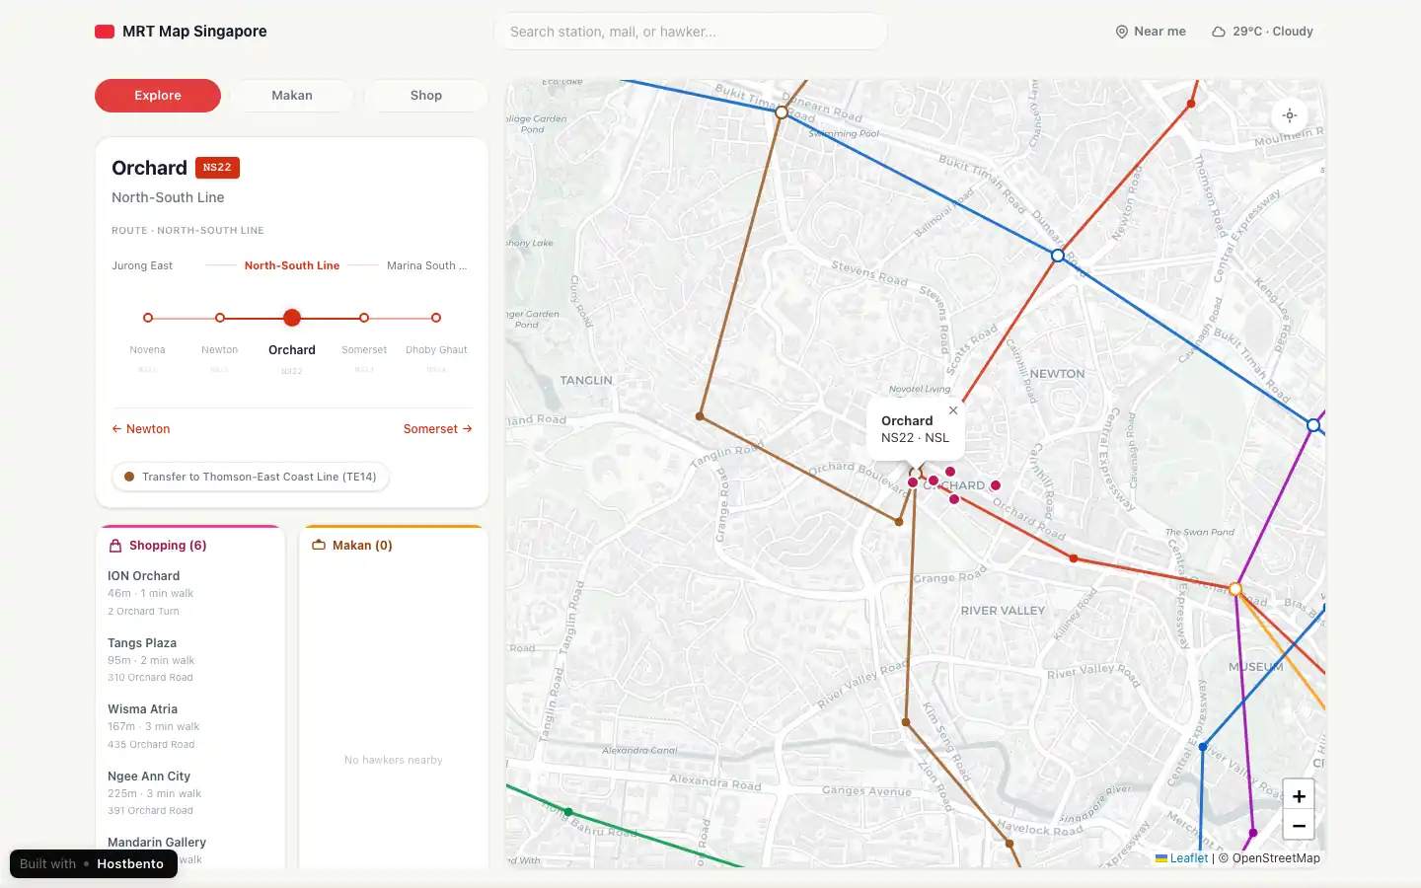Click the MRT Map Singapore logo icon
Screen dimensions: 1421x888
105,31
